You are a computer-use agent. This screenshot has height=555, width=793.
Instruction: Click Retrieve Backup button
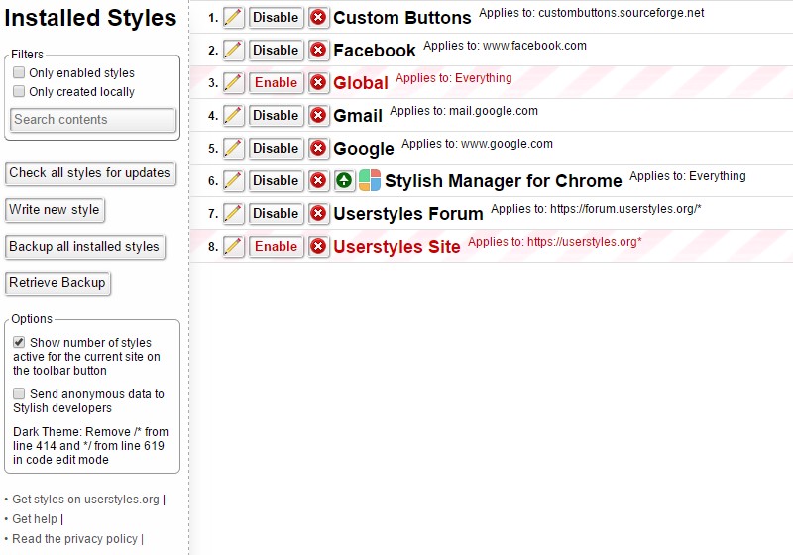[57, 283]
